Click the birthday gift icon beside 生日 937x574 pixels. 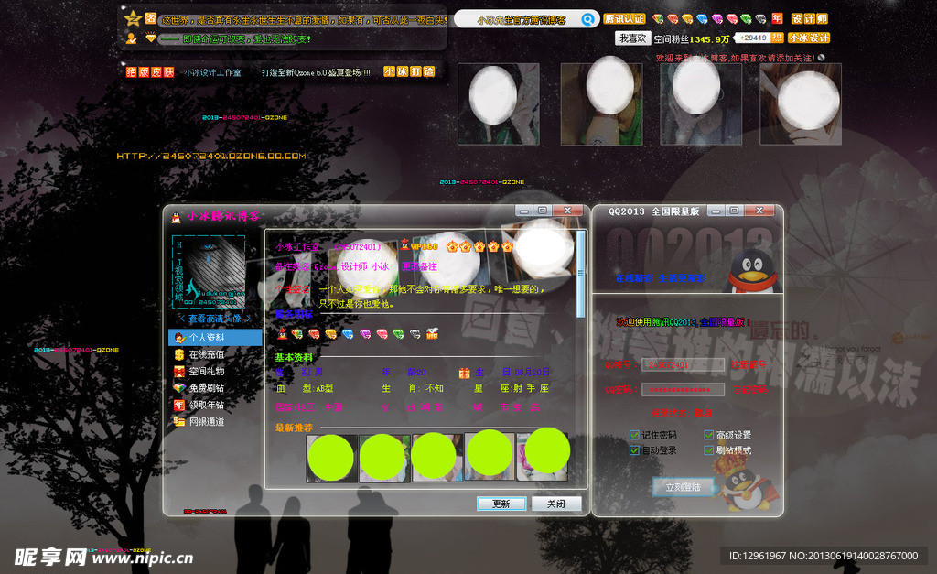coord(464,373)
